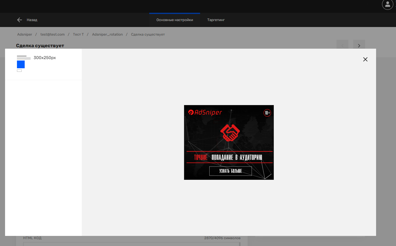The width and height of the screenshot is (396, 246).
Task: Open the Adsniper breadcrumb link
Action: point(25,34)
